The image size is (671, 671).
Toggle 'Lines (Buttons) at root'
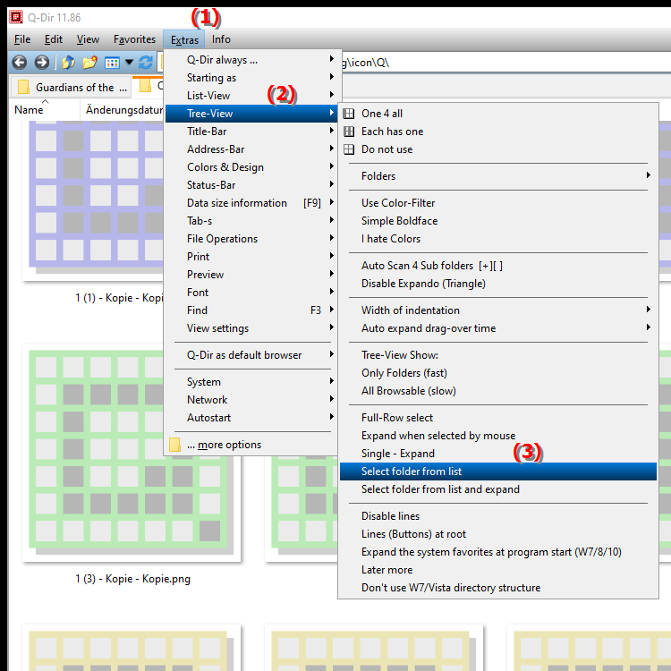tap(498, 534)
